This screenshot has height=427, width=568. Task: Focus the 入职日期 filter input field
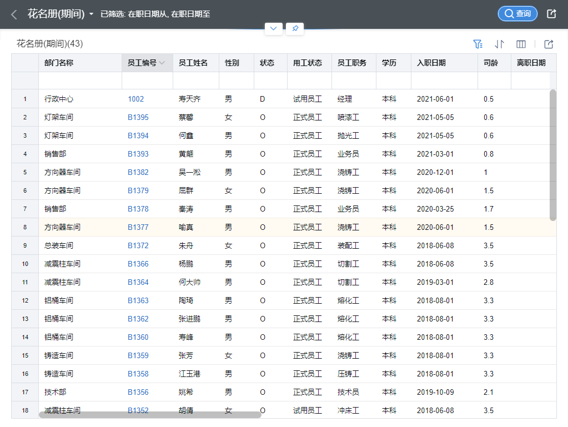(445, 81)
